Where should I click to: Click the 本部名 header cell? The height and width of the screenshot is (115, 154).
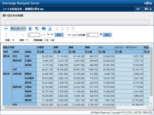[18, 52]
